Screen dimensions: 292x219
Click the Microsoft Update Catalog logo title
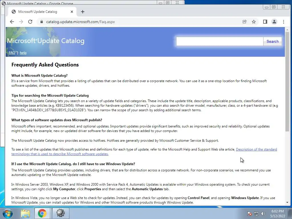(46, 41)
